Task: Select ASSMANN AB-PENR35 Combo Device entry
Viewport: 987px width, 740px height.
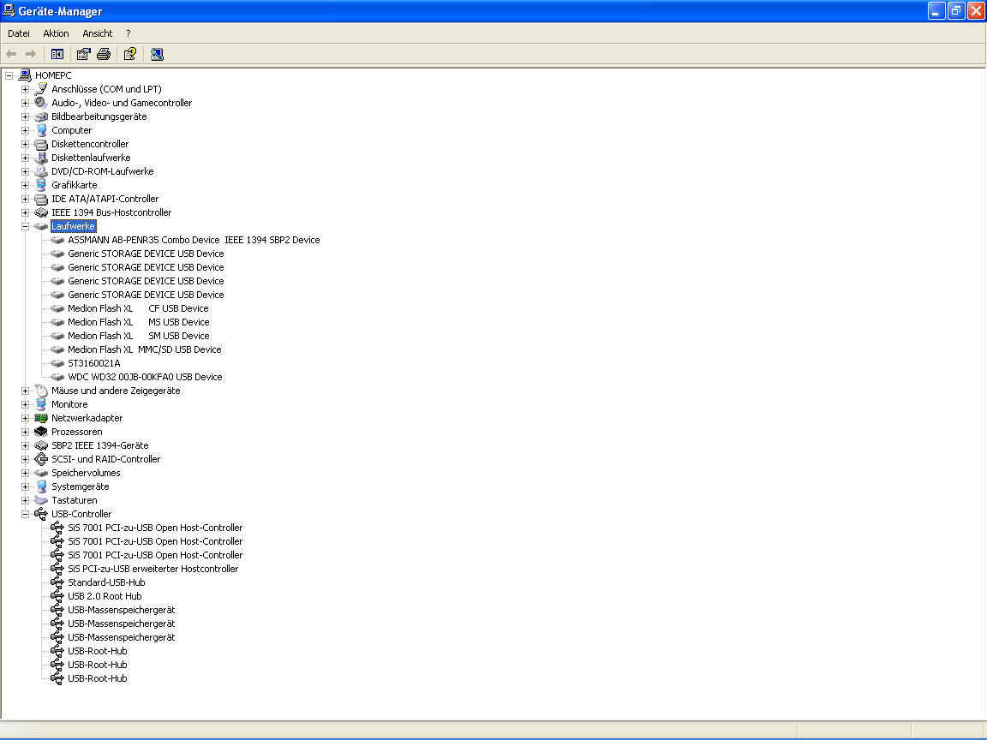Action: click(x=194, y=240)
